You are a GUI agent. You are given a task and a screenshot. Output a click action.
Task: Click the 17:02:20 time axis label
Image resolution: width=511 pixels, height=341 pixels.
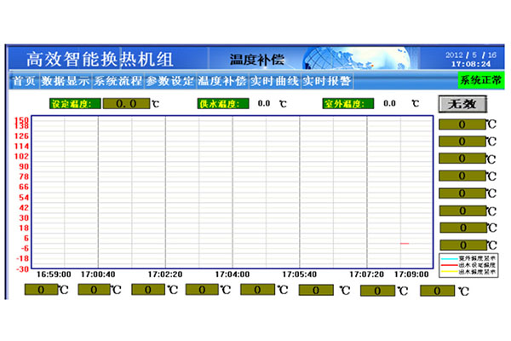[x=165, y=275]
